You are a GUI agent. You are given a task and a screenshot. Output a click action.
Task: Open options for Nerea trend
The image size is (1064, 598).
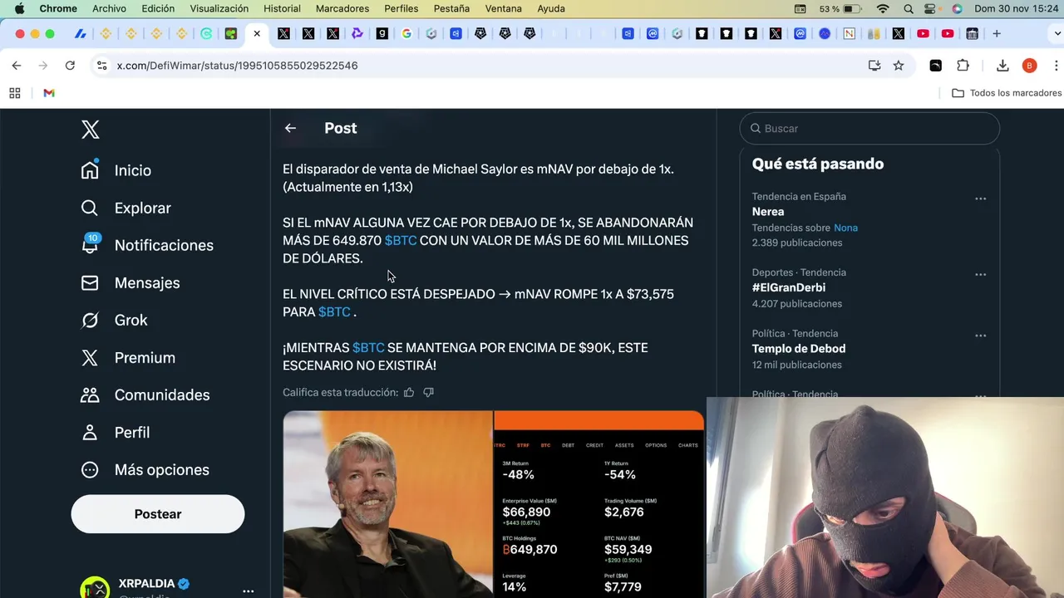click(981, 199)
